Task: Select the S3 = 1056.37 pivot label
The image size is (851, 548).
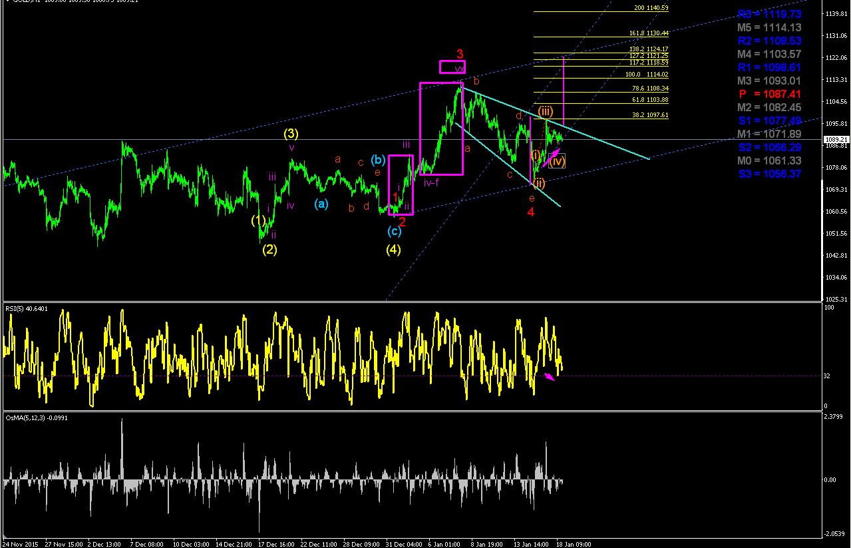Action: click(769, 174)
